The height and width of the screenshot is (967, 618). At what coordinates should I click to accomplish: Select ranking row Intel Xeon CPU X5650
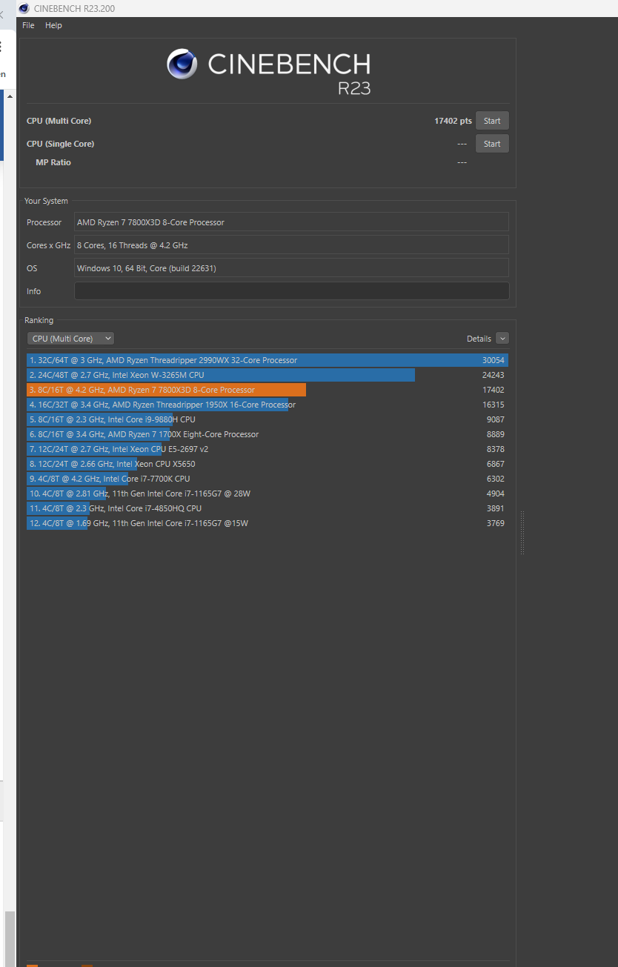[x=268, y=464]
